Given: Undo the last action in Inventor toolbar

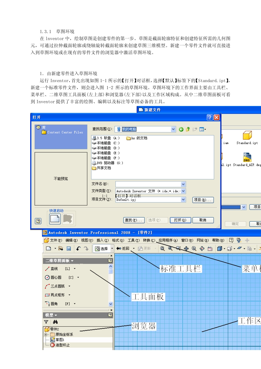Looking at the screenshot, I should point(78,248).
